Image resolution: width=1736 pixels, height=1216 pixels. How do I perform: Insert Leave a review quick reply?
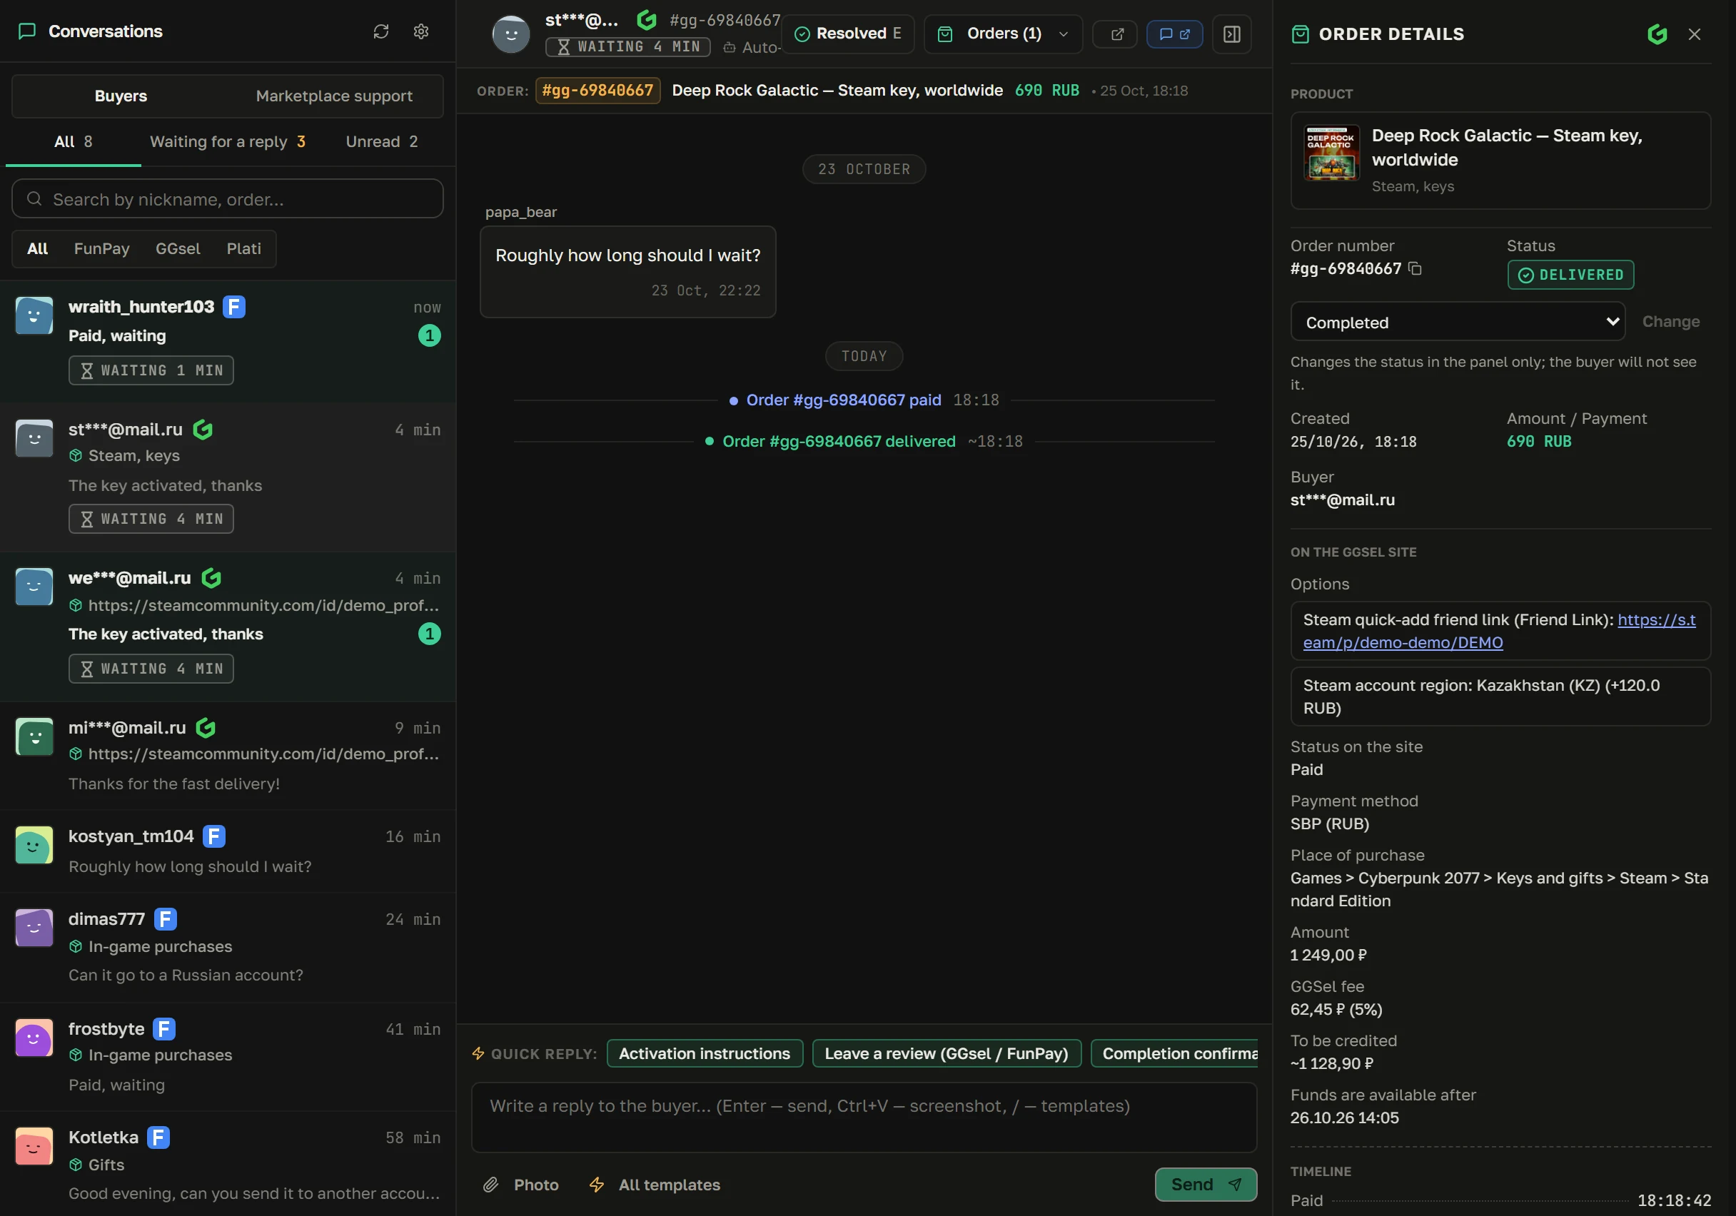click(x=946, y=1053)
